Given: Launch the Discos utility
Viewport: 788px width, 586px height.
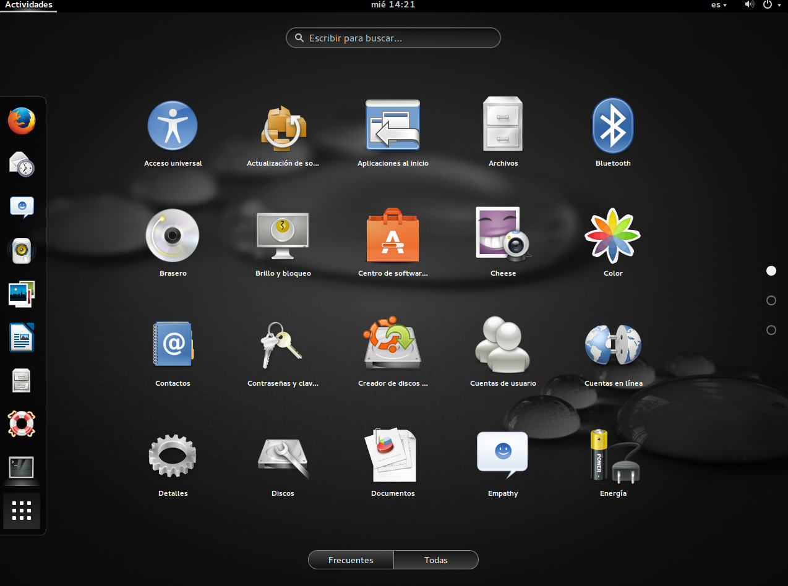Looking at the screenshot, I should click(283, 457).
